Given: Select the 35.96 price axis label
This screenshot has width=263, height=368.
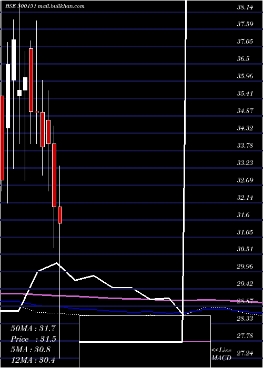Looking at the screenshot, I should (x=245, y=76).
